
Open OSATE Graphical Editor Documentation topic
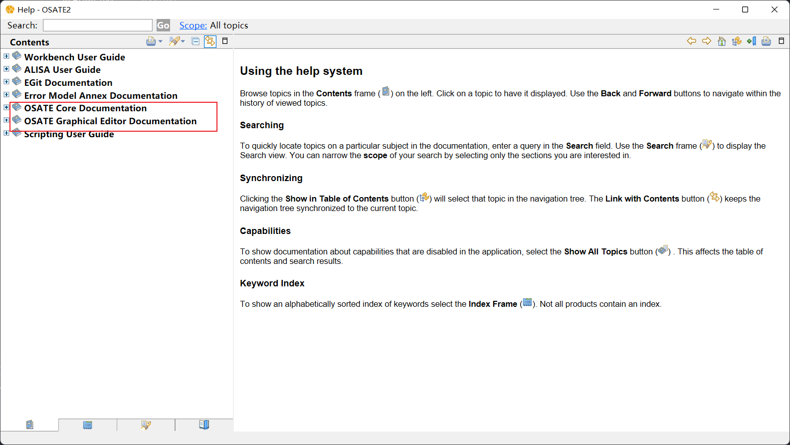tap(110, 121)
